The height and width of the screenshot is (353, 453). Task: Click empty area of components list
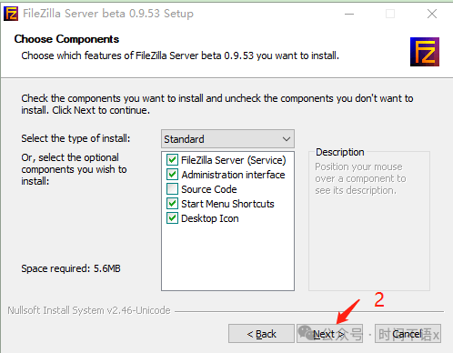(x=227, y=257)
